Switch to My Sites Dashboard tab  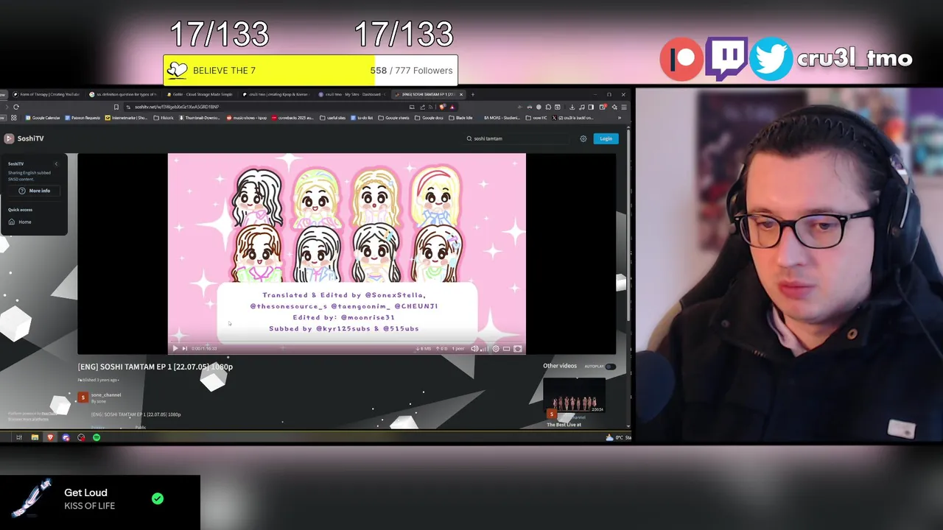tap(352, 94)
